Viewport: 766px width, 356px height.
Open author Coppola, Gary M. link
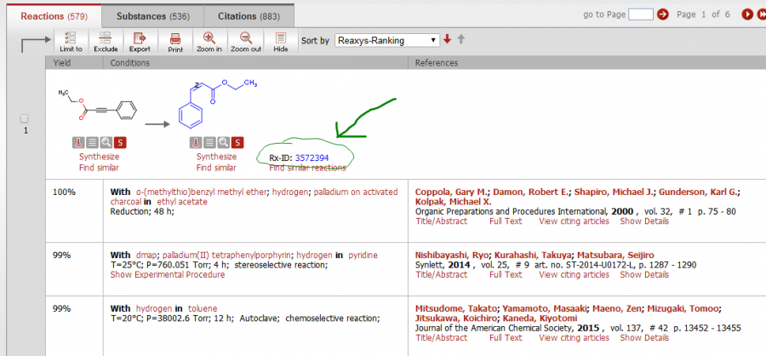(453, 192)
